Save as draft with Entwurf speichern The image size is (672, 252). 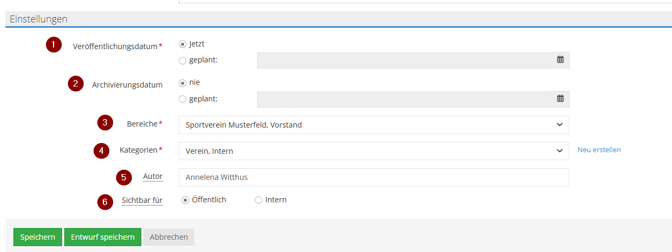[102, 237]
